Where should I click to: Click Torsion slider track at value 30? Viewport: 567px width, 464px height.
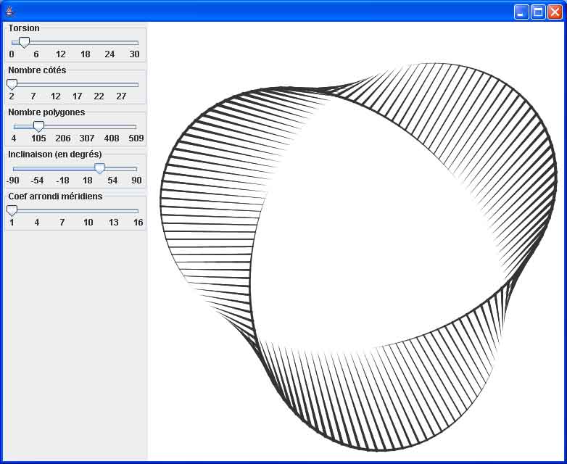[136, 43]
